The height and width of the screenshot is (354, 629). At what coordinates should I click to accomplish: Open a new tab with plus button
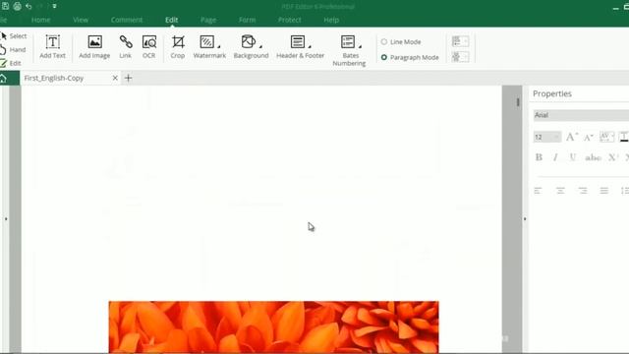[x=129, y=78]
